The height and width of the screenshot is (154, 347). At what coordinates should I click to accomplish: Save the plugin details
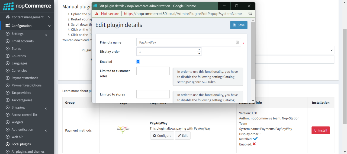(x=239, y=25)
